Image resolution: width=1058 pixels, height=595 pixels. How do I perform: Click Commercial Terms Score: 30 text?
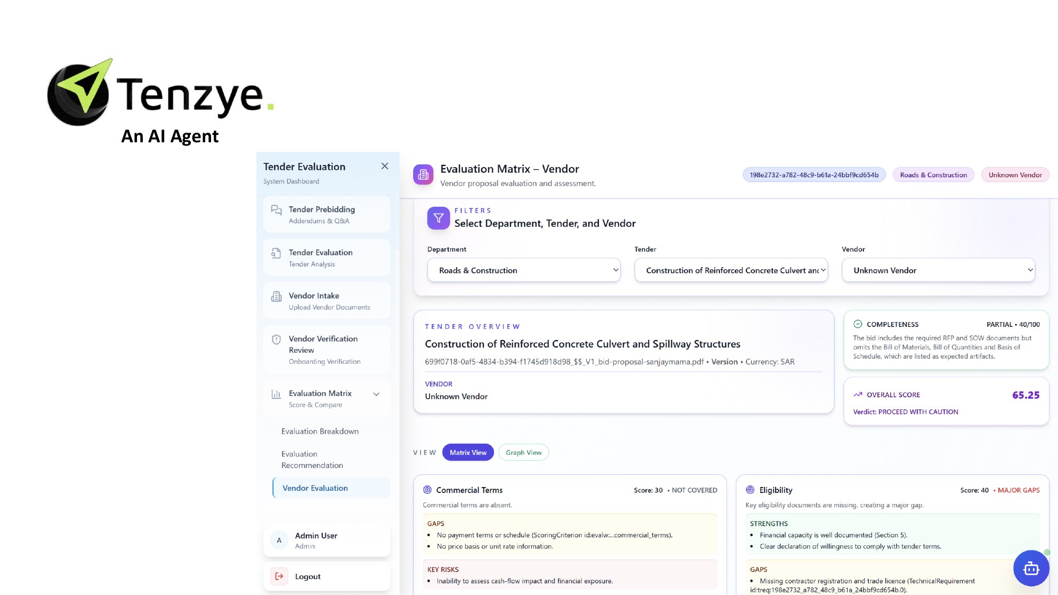[648, 490]
